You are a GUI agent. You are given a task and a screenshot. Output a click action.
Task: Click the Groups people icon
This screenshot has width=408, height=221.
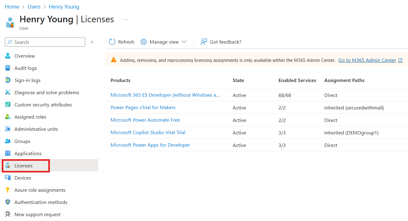(x=8, y=141)
